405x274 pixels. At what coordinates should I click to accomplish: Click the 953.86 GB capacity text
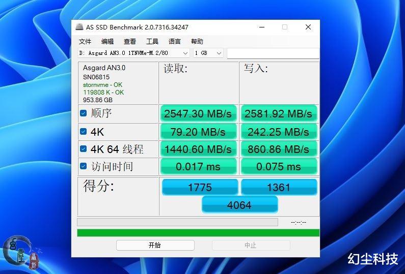tap(98, 100)
